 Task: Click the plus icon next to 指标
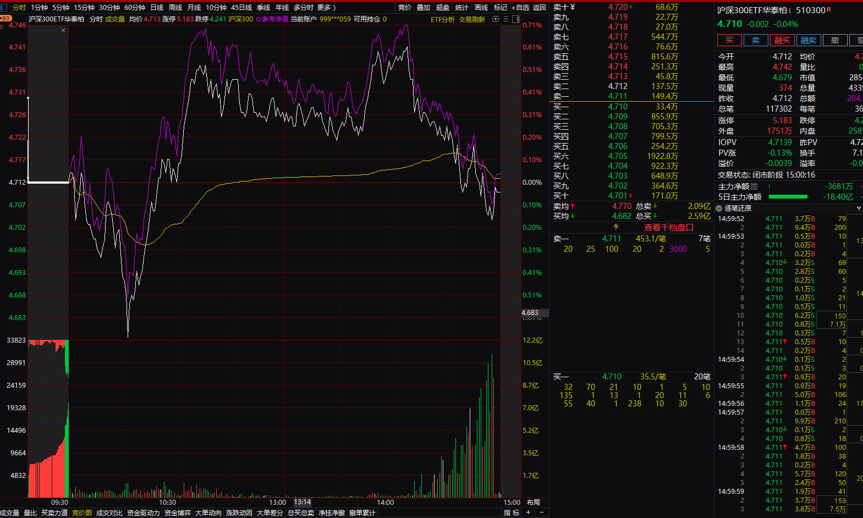click(528, 513)
